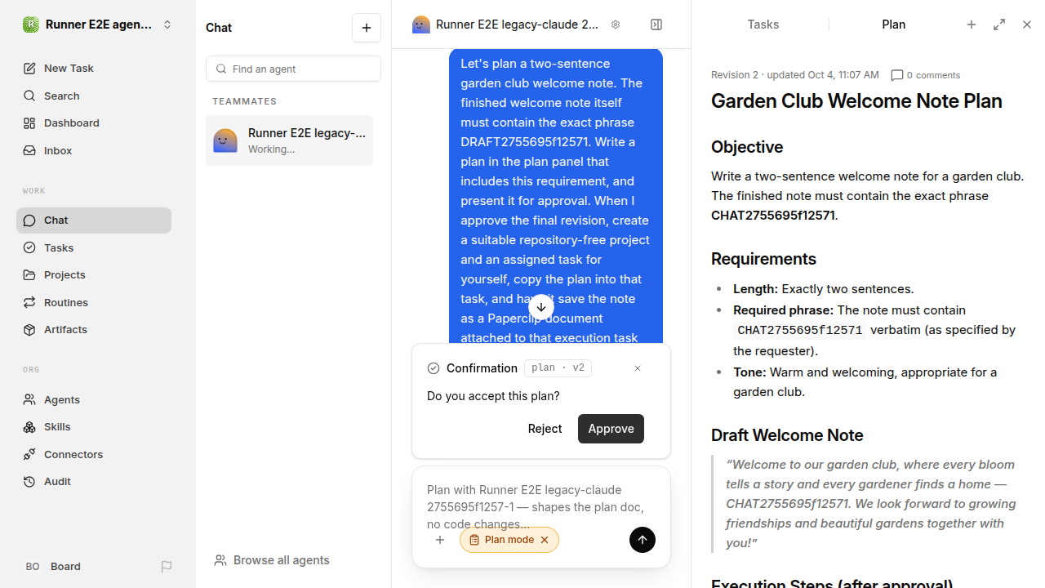1045x588 pixels.
Task: Create a New Task from sidebar
Action: tap(94, 68)
